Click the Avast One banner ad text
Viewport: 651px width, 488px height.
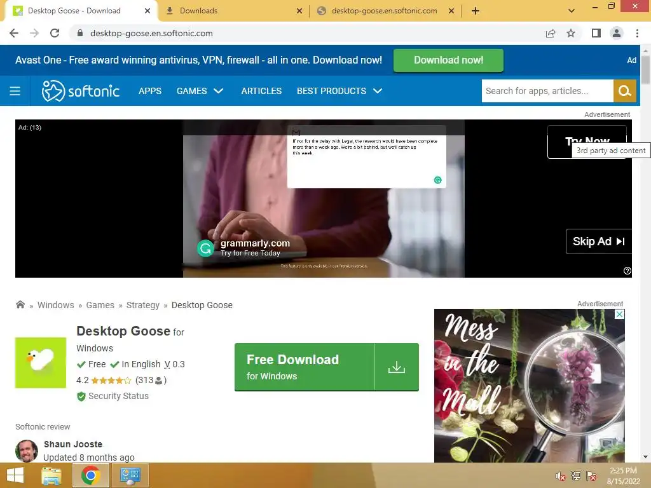pyautogui.click(x=198, y=60)
